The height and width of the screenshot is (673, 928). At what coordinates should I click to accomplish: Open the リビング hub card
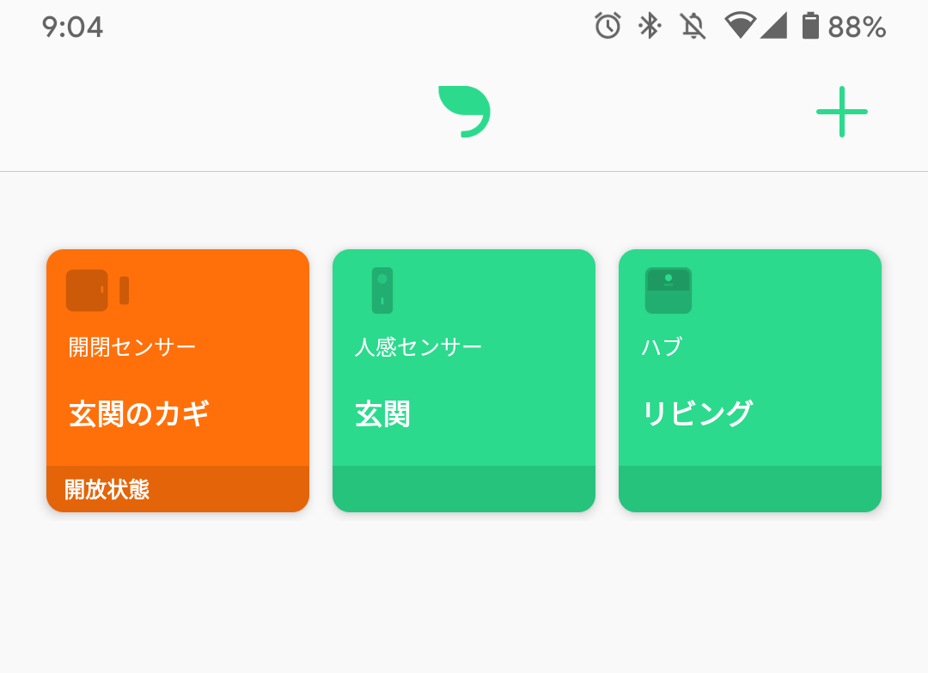[750, 395]
